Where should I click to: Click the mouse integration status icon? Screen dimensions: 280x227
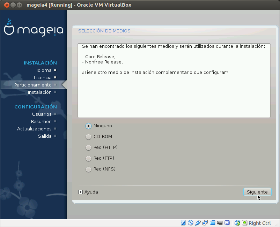(237, 223)
